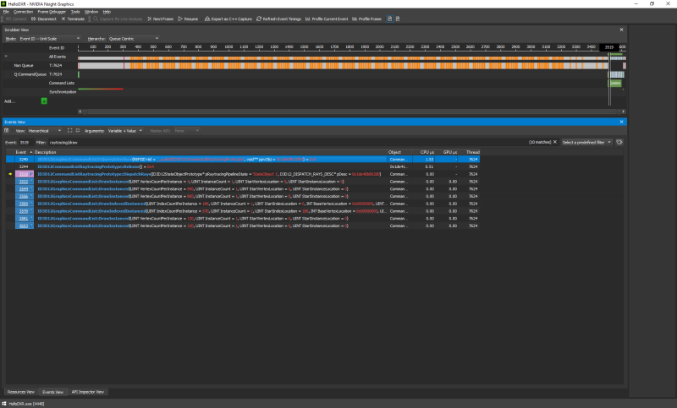Viewport: 677px width, 408px height.
Task: Terminate the running application
Action: 75,19
